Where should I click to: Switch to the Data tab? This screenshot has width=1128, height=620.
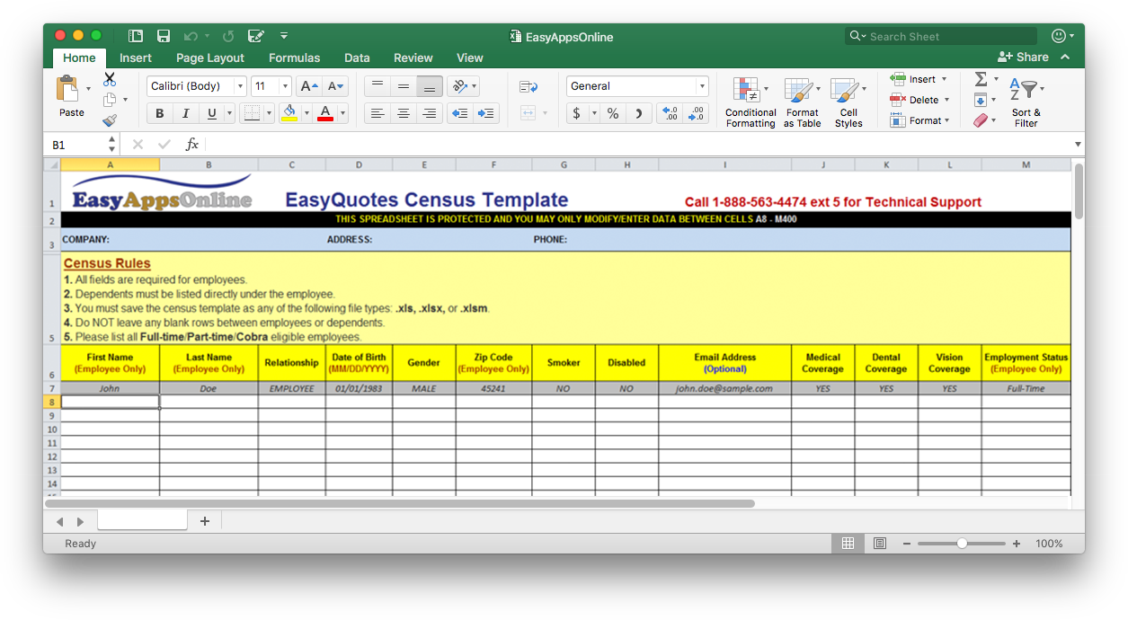(357, 58)
